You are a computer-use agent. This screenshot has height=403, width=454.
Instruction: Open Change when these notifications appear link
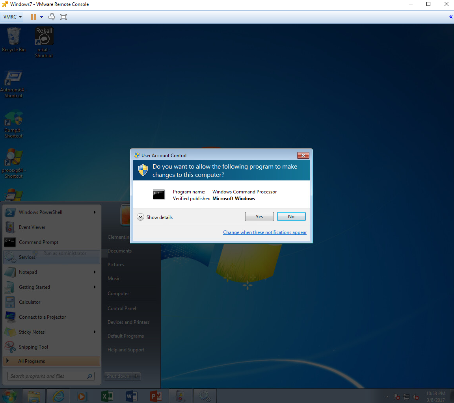pos(265,232)
